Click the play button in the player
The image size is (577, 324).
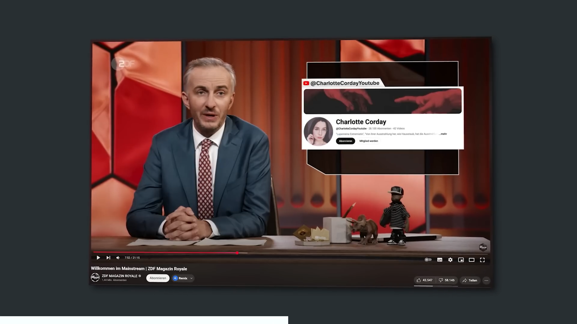pos(98,258)
